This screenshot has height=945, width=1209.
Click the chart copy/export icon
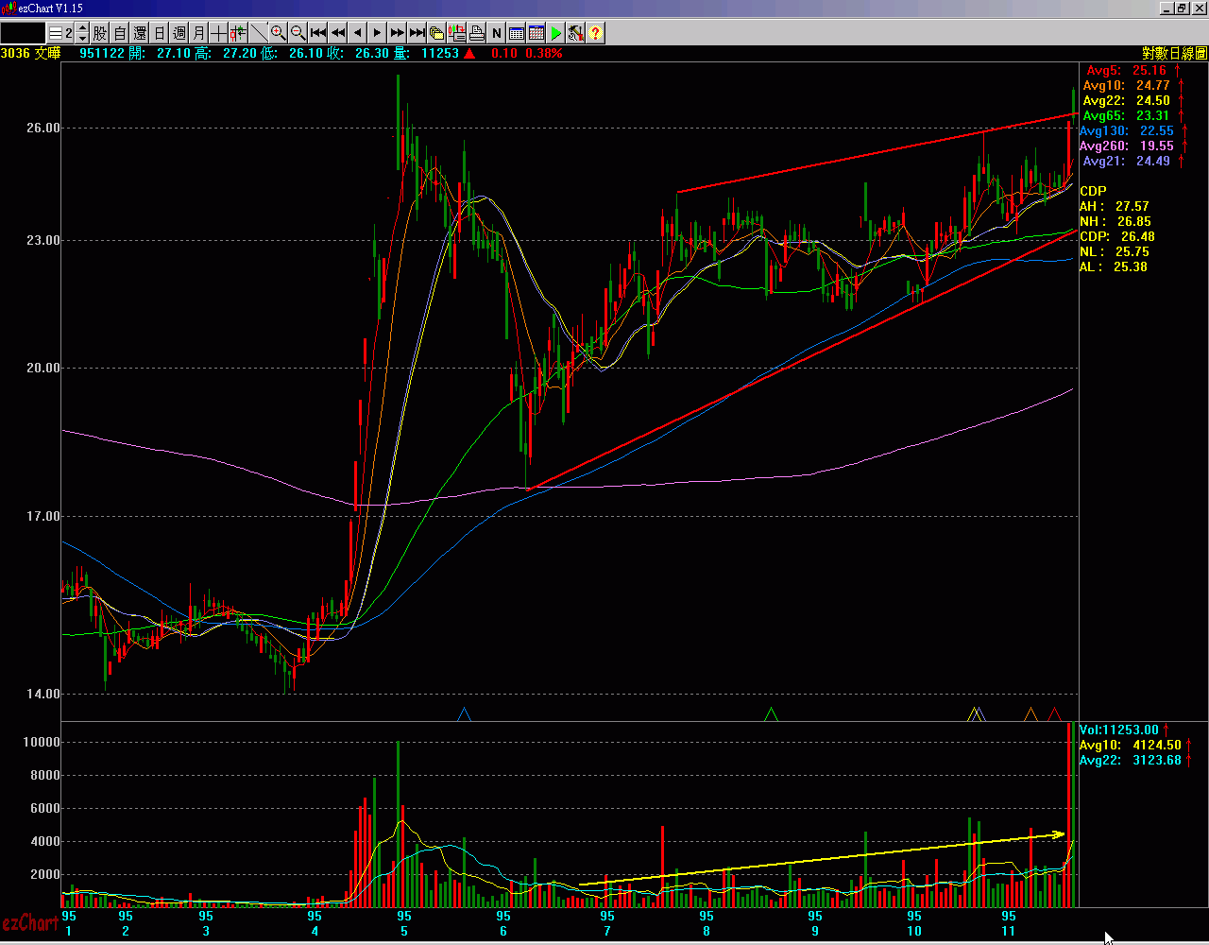pyautogui.click(x=457, y=33)
